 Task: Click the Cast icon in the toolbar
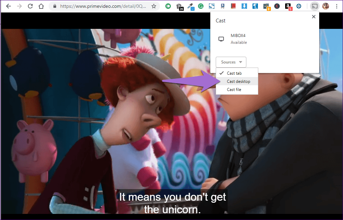314,6
